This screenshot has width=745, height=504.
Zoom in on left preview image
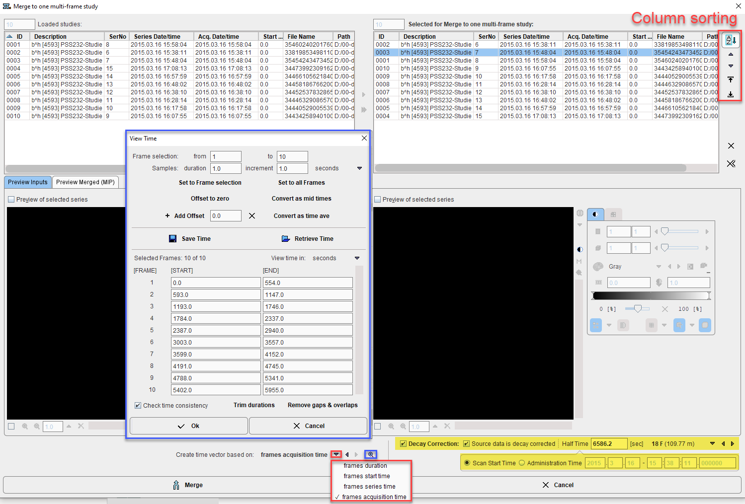click(x=25, y=426)
